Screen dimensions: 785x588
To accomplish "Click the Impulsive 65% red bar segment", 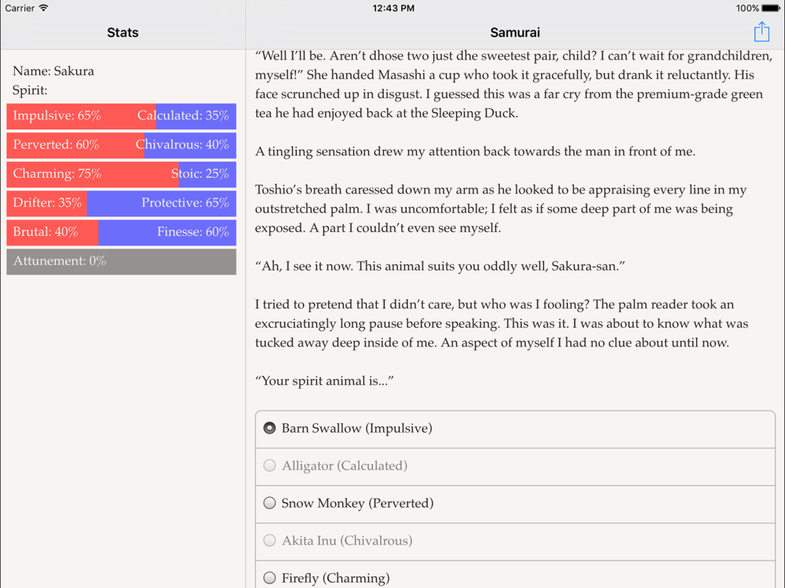I will click(81, 116).
